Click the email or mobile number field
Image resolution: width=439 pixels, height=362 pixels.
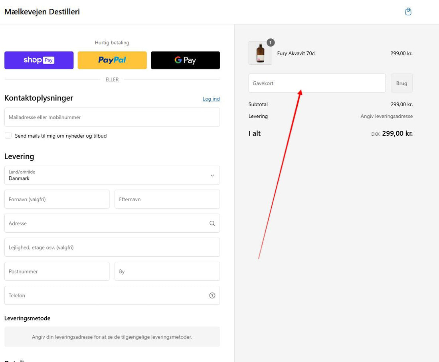point(112,117)
